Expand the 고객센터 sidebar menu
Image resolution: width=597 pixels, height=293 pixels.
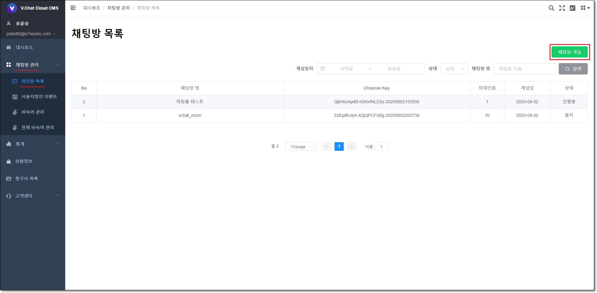click(32, 196)
